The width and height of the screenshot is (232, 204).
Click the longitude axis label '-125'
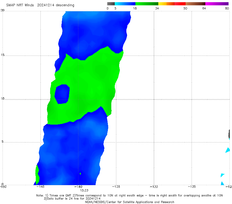click(192, 187)
